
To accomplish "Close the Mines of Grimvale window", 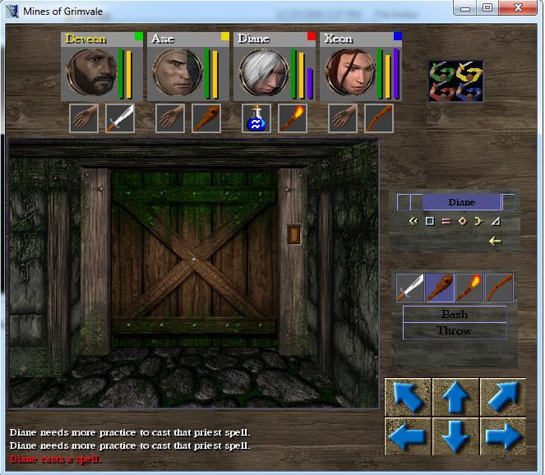I will click(x=518, y=8).
